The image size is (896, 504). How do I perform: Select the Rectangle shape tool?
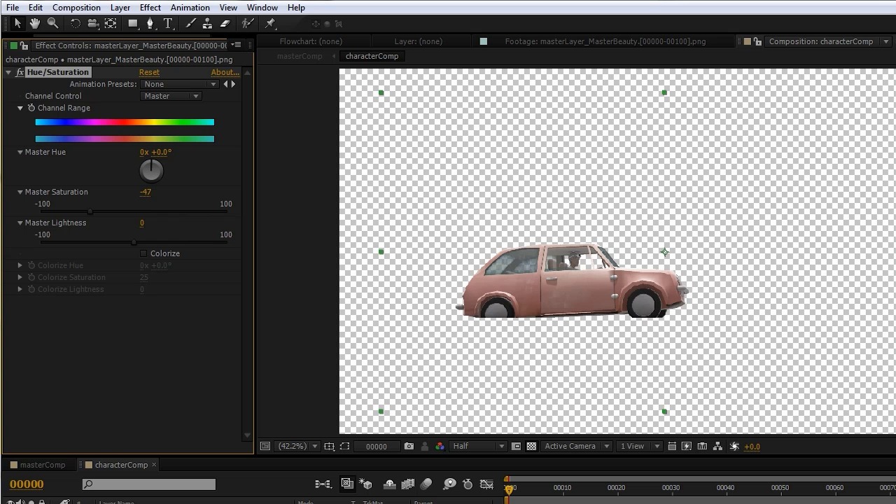pos(133,23)
